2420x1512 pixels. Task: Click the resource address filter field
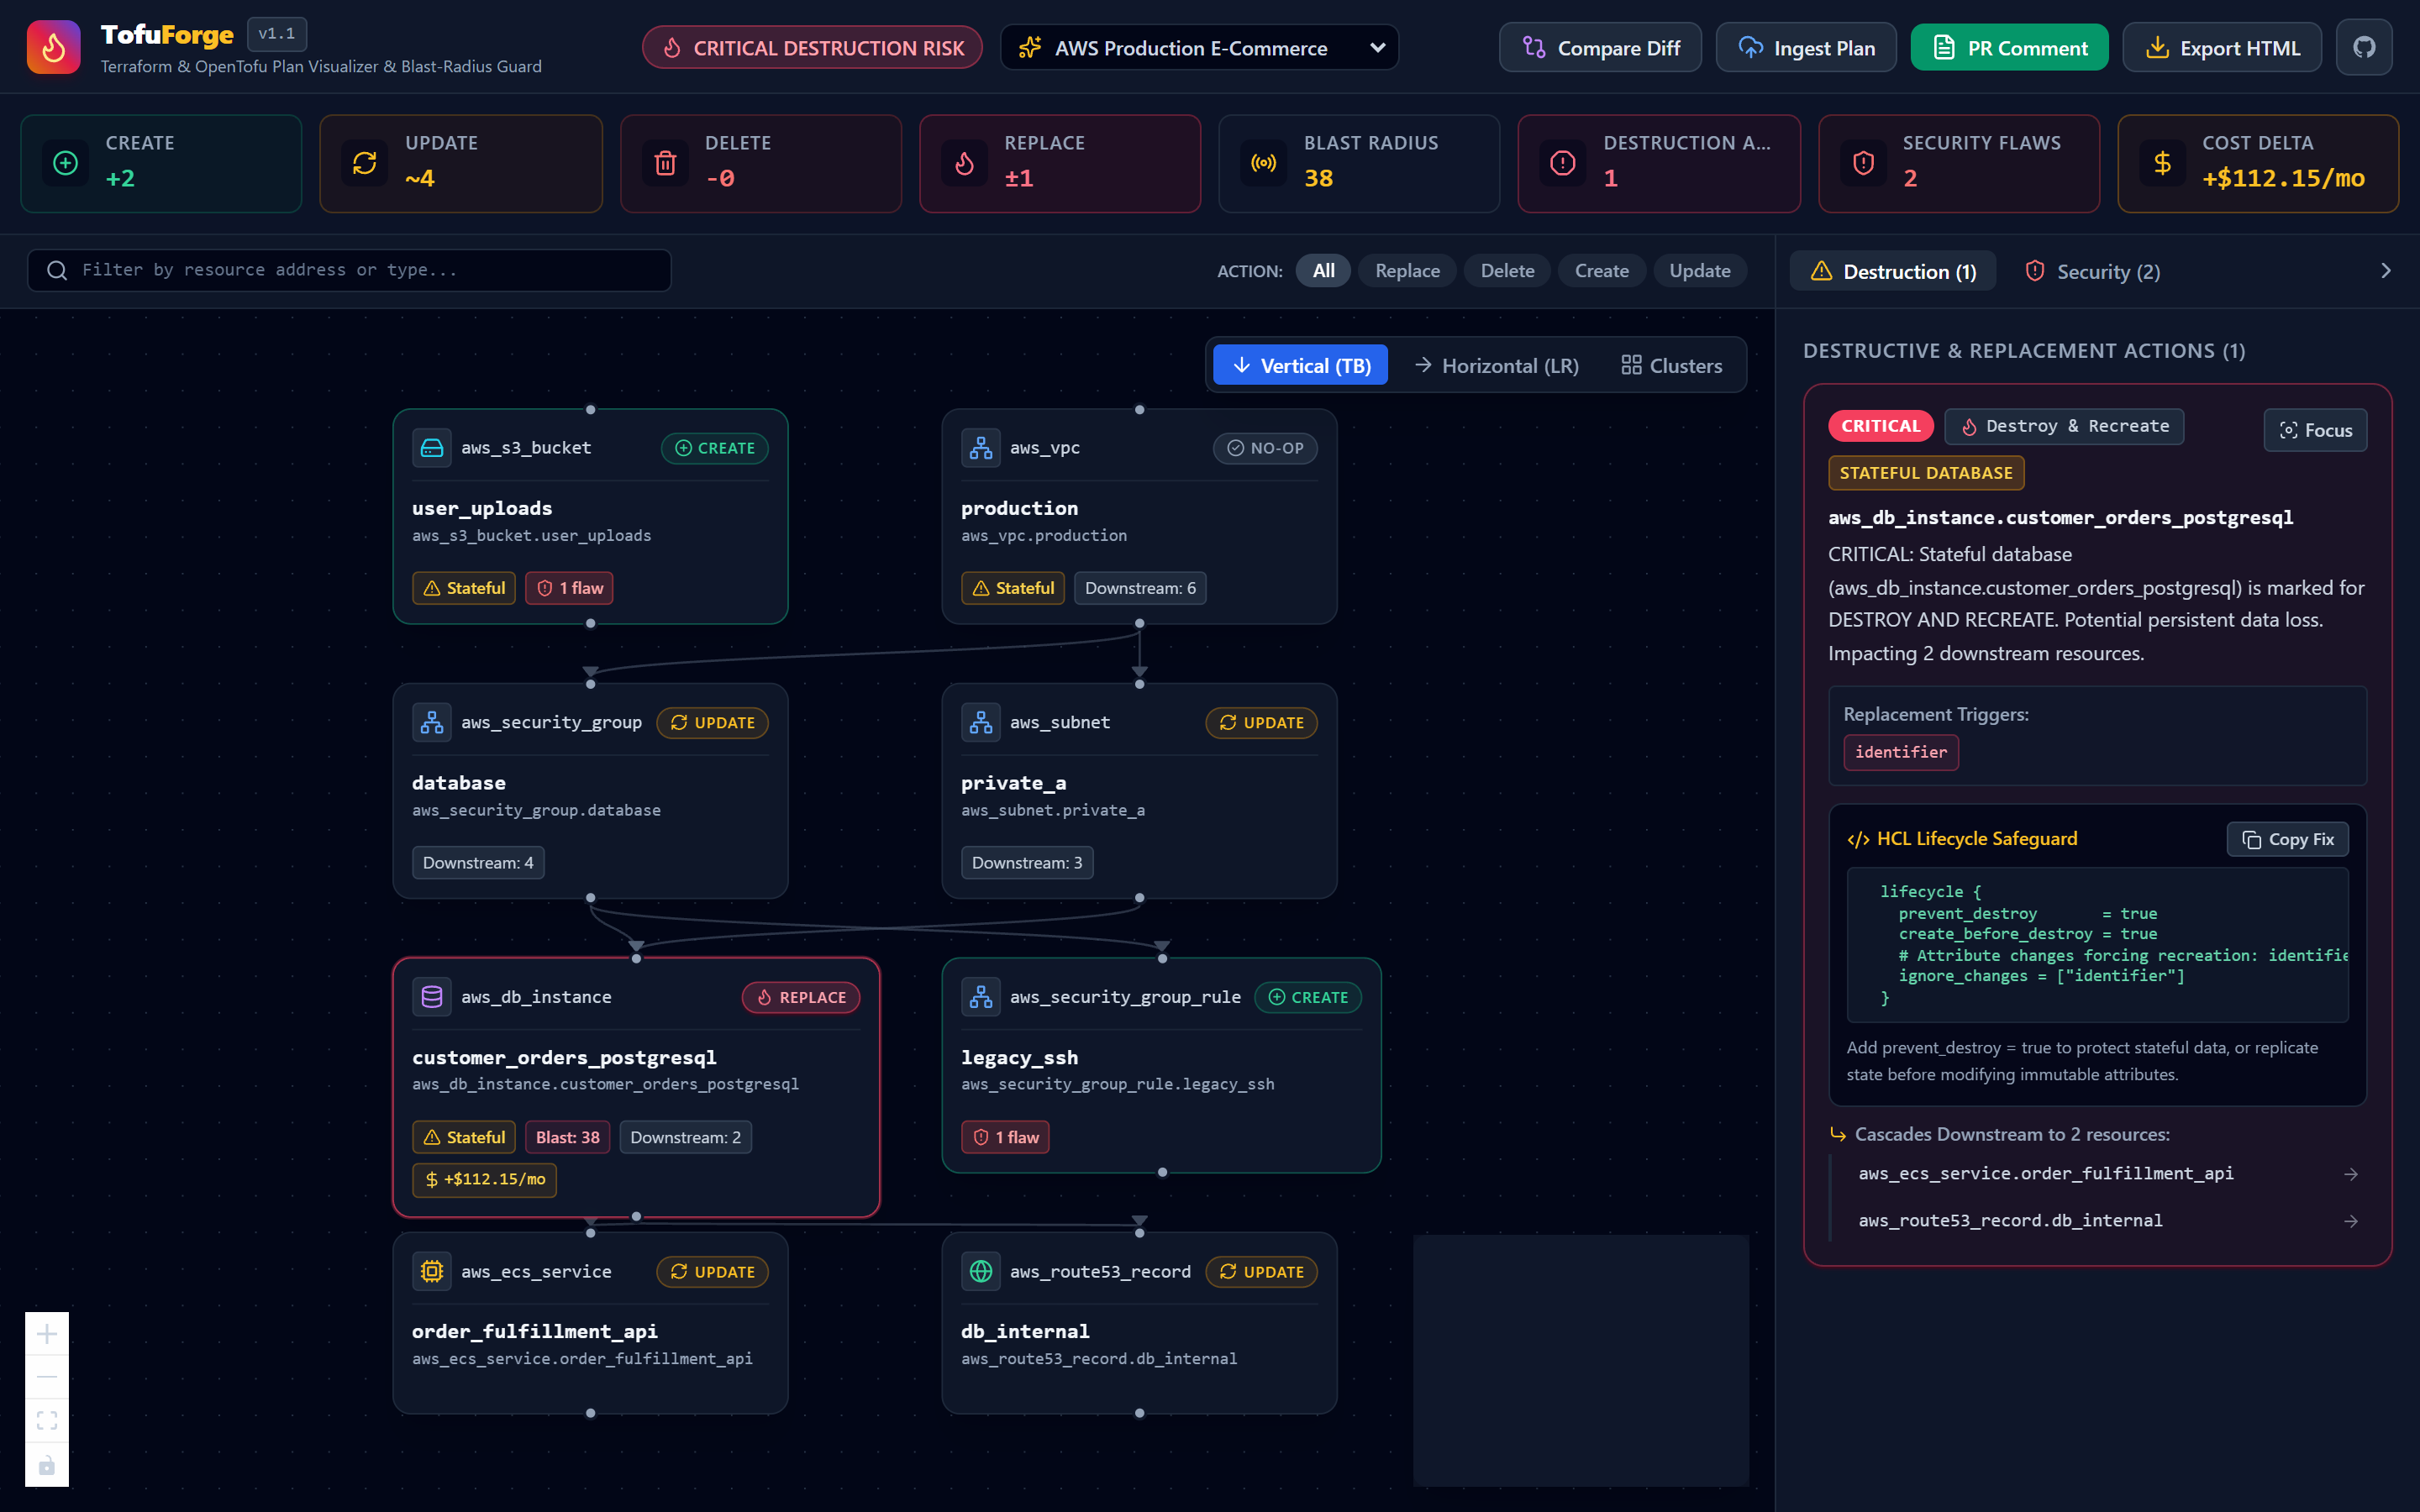pos(349,270)
